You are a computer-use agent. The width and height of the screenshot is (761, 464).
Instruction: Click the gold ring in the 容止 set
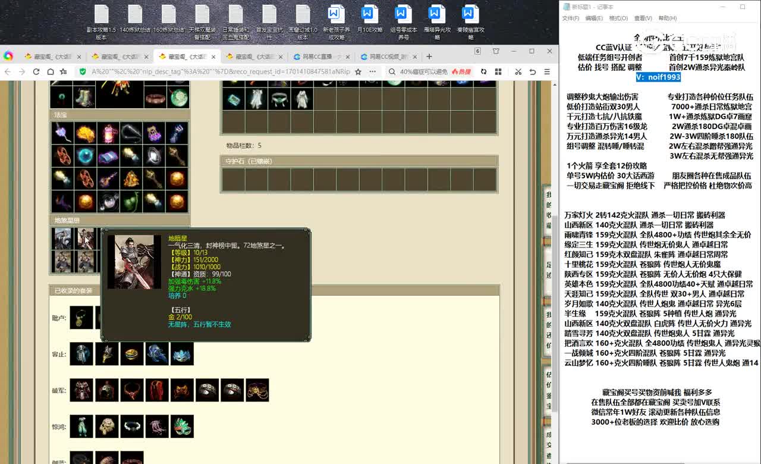coord(132,353)
